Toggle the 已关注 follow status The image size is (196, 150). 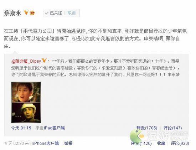pyautogui.click(x=53, y=13)
